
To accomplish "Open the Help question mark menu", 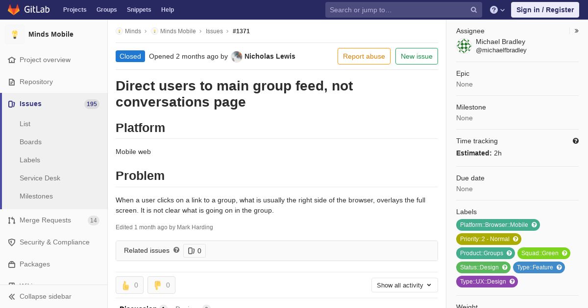I will [x=497, y=10].
